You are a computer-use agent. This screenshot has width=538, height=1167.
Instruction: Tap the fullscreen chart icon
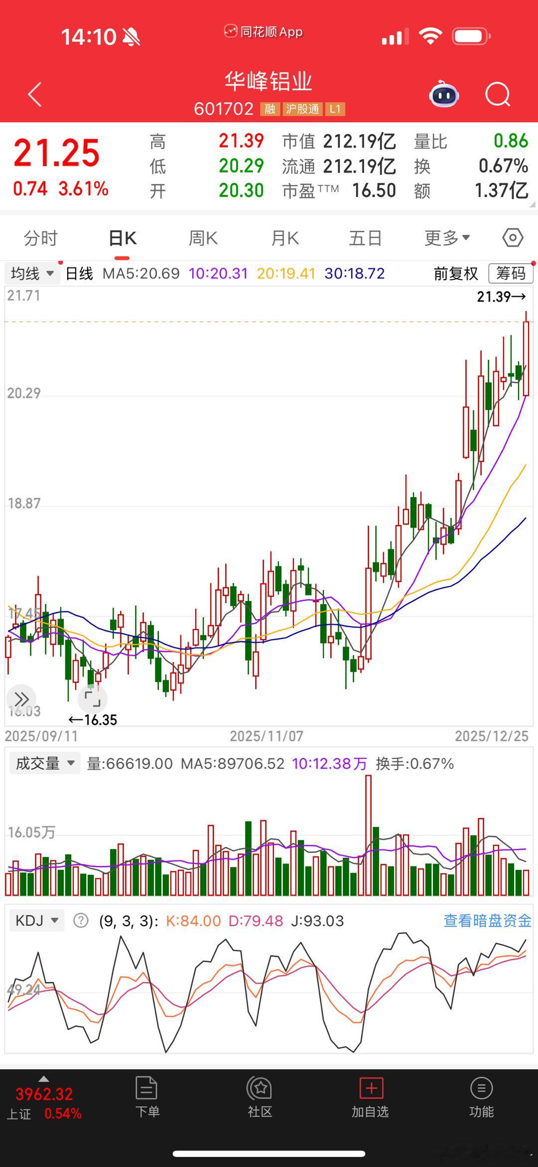click(93, 698)
